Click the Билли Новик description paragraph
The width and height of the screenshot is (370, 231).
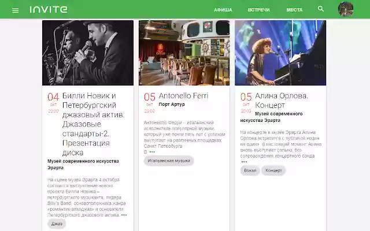click(x=87, y=198)
